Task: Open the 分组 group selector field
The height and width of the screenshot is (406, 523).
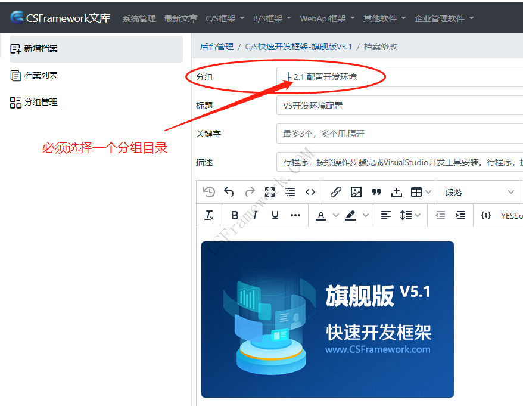Action: click(x=400, y=77)
